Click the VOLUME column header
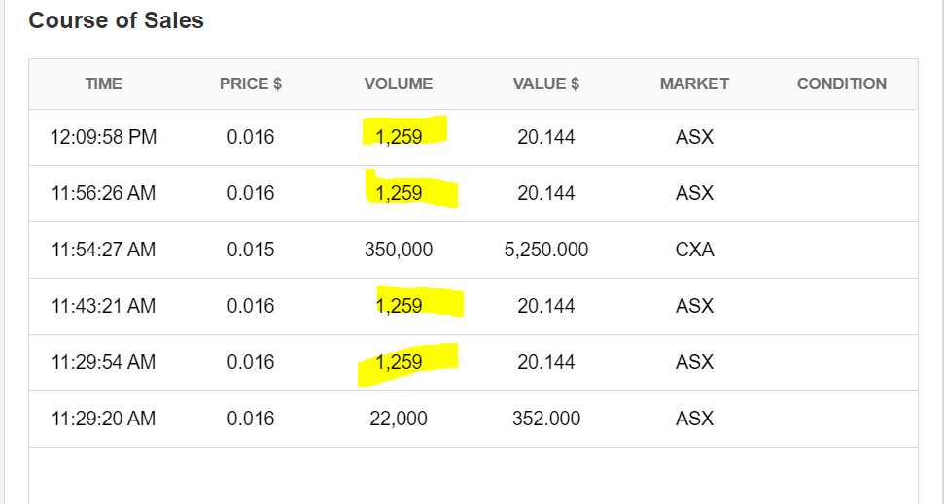 pos(399,84)
